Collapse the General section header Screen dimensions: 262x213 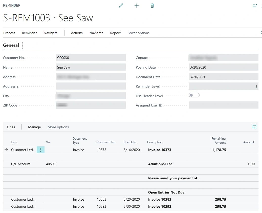(x=11, y=45)
